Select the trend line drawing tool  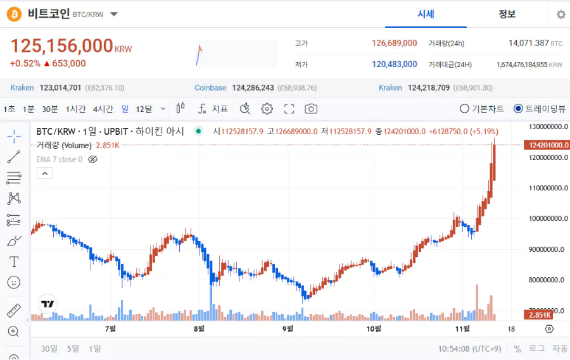[x=14, y=157]
